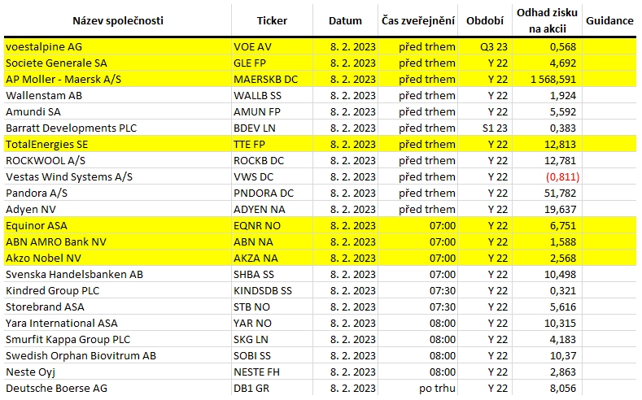This screenshot has height=400, width=642.
Task: Click the '07:00' time in Equinor row
Action: tap(443, 226)
